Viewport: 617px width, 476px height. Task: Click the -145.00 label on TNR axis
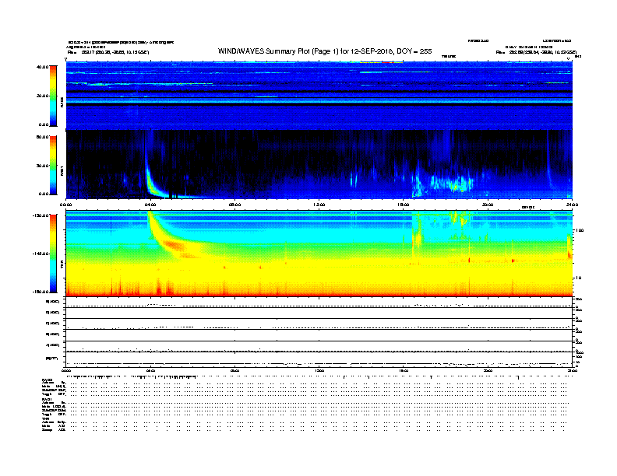click(x=41, y=254)
